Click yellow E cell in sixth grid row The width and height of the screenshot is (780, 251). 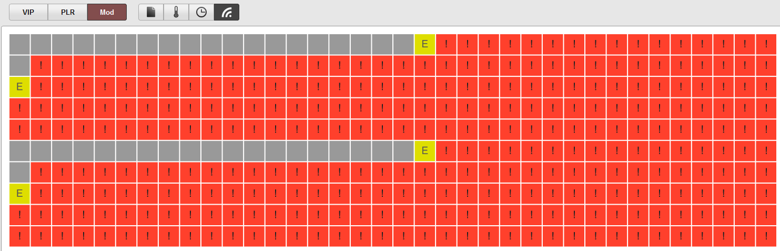point(425,151)
